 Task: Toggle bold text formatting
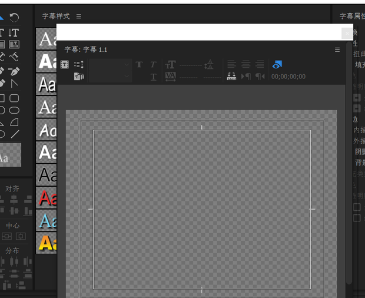pyautogui.click(x=139, y=65)
